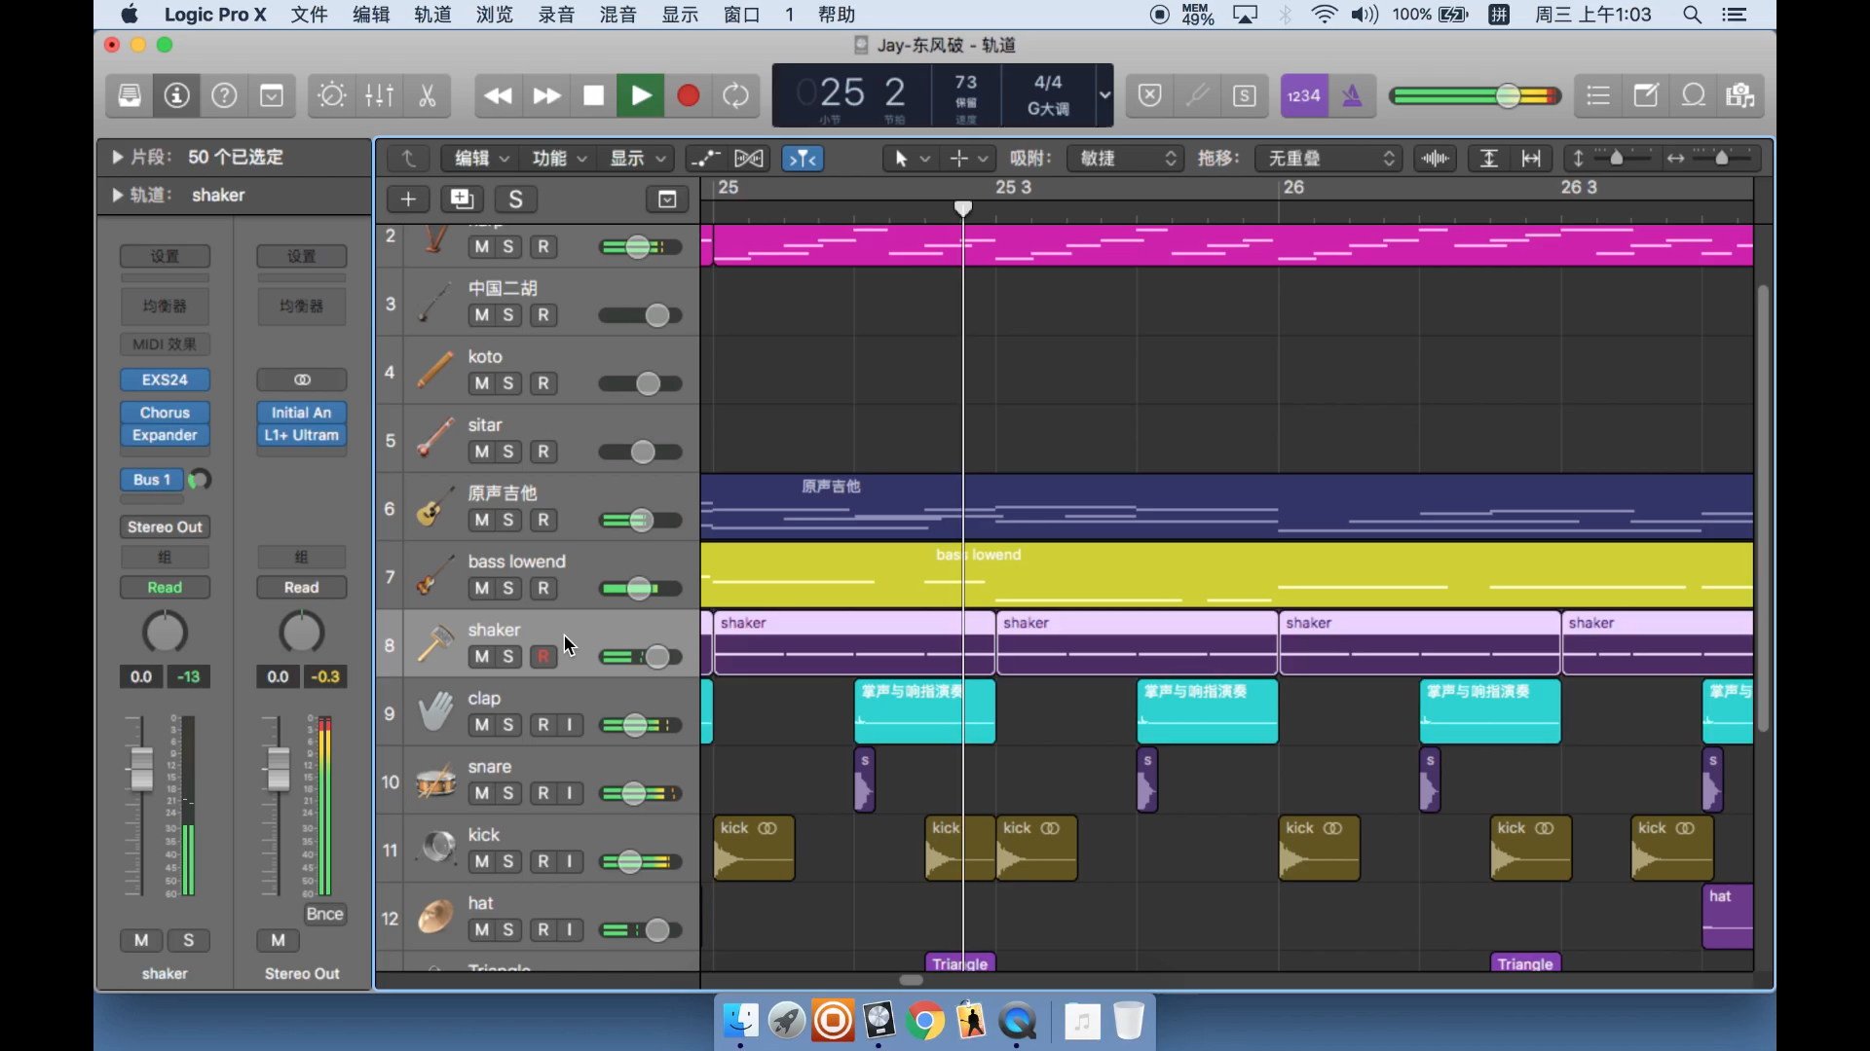This screenshot has width=1870, height=1051.
Task: Open the 功能 functions menu in tracks area
Action: [559, 159]
